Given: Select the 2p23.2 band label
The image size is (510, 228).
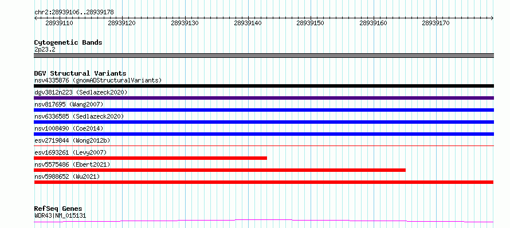Looking at the screenshot, I should pyautogui.click(x=44, y=49).
